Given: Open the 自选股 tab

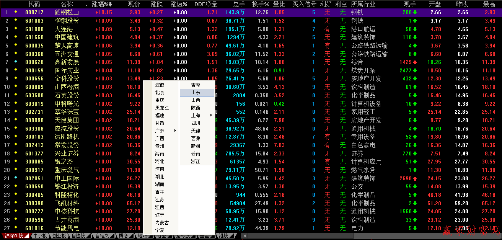Looking at the screenshot, I should 78,236.
